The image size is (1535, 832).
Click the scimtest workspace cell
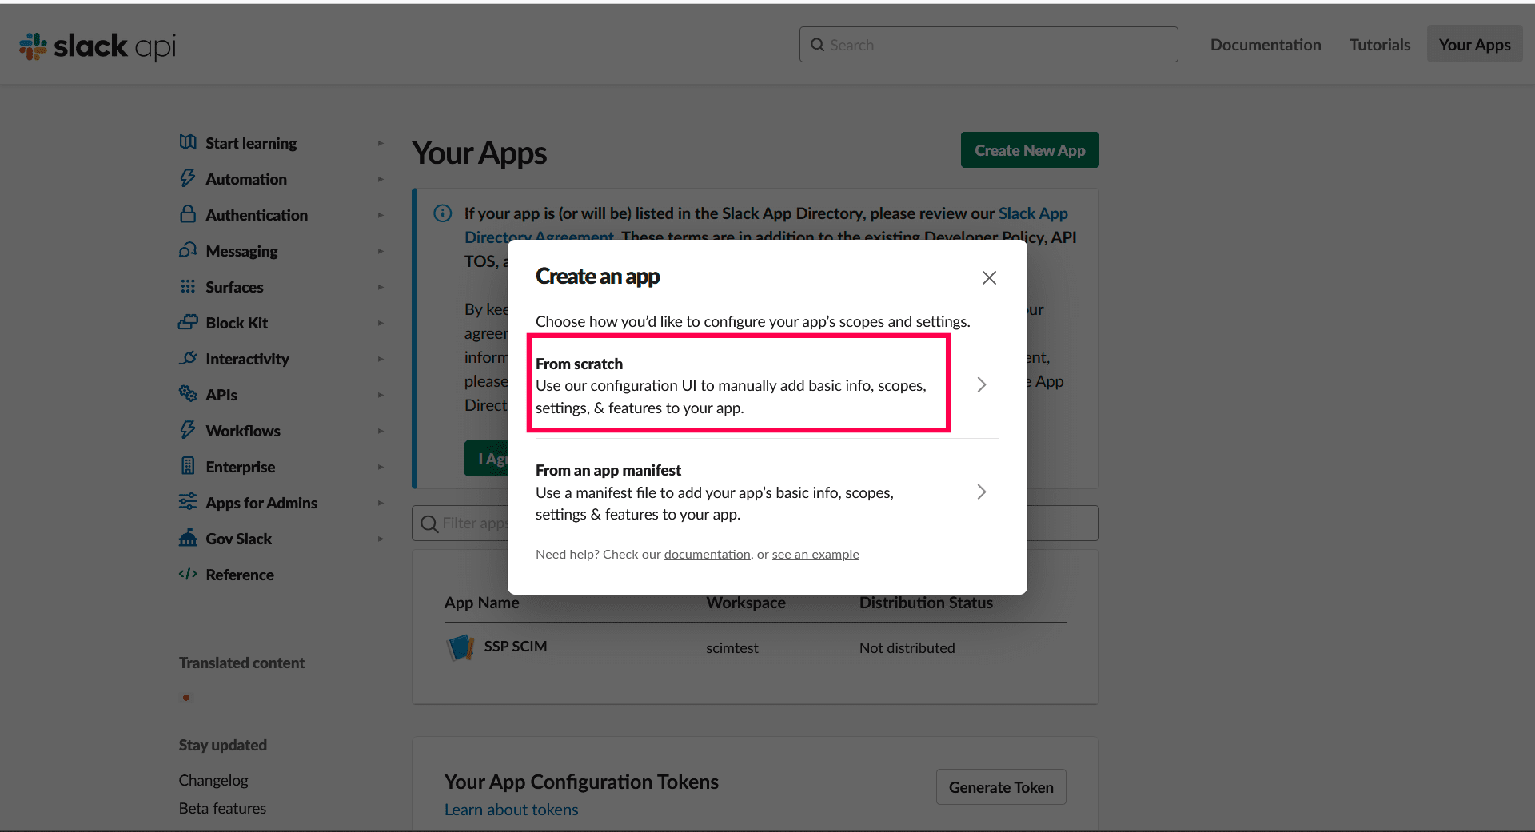point(732,648)
